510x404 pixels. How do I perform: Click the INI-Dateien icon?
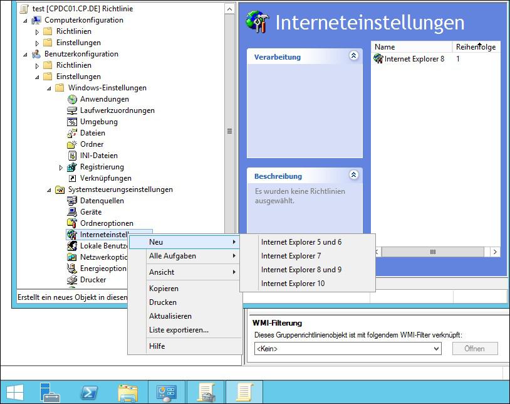click(72, 156)
